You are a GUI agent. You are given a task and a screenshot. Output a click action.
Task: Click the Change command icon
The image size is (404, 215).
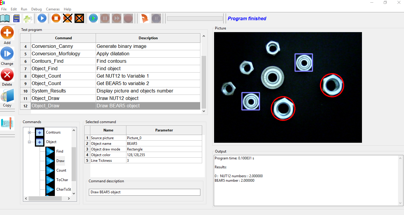click(x=7, y=54)
